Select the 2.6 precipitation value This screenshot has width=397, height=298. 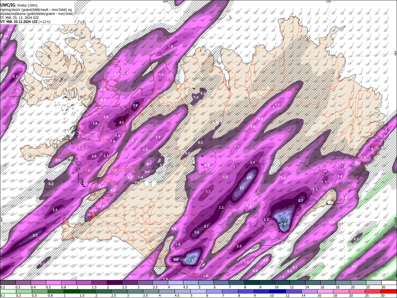click(122, 123)
